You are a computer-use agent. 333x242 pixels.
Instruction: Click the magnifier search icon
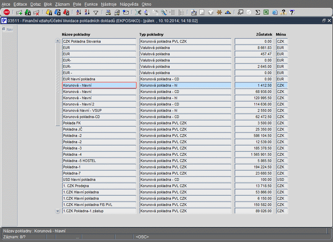coord(164,12)
